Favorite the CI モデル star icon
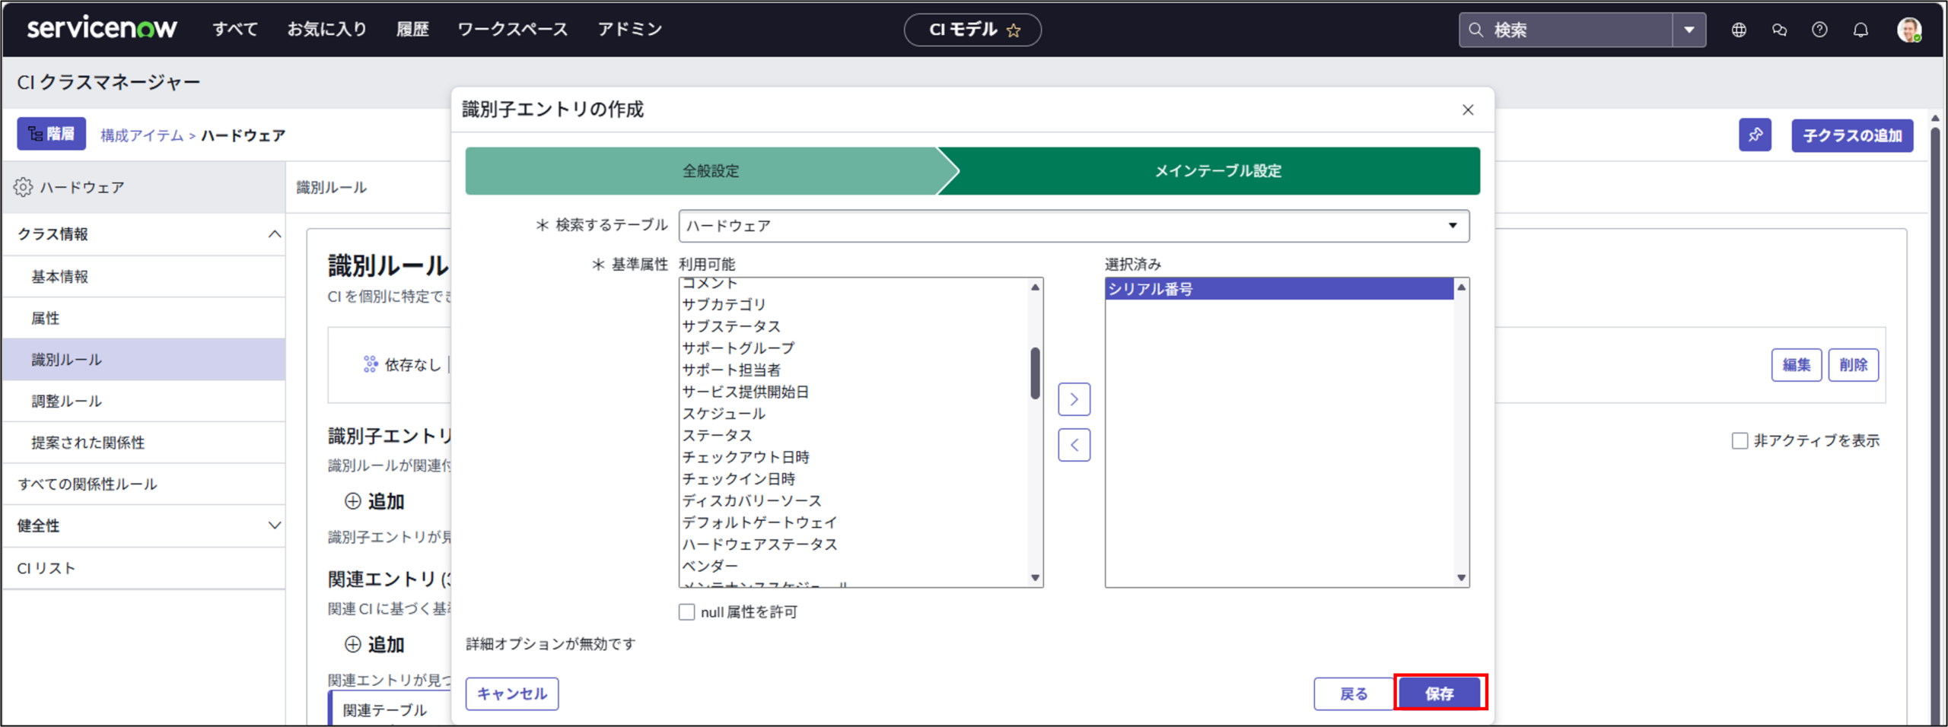The image size is (1948, 727). [1014, 30]
